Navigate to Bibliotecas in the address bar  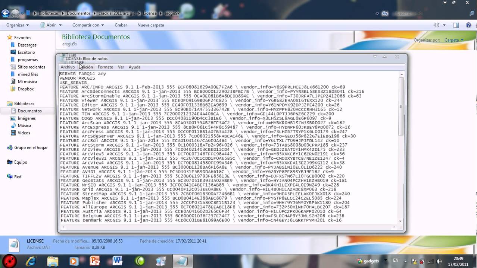pos(49,13)
